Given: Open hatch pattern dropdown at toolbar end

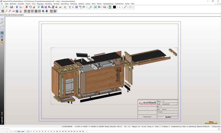Looking at the screenshot, I should point(133,7).
